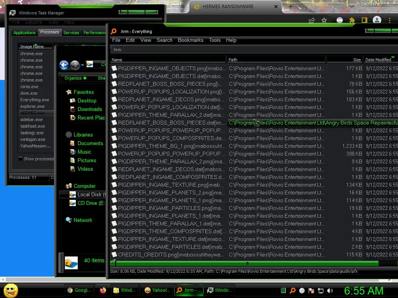Click the Chrome share page icon
398x298 pixels.
click(x=312, y=20)
